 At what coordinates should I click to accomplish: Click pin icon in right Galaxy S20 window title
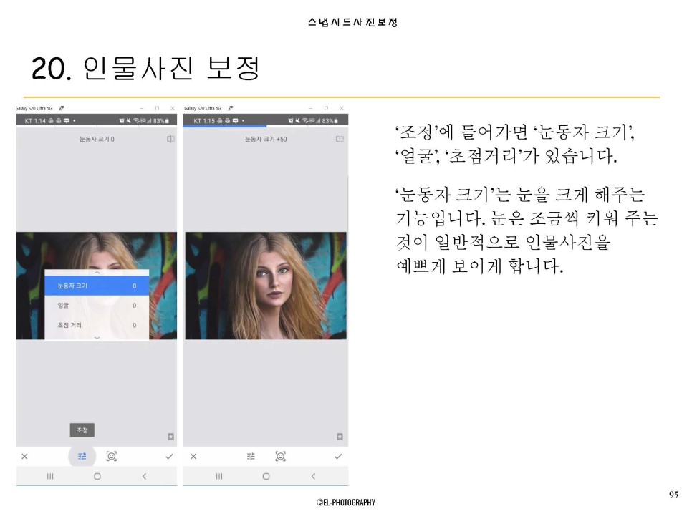coord(231,108)
